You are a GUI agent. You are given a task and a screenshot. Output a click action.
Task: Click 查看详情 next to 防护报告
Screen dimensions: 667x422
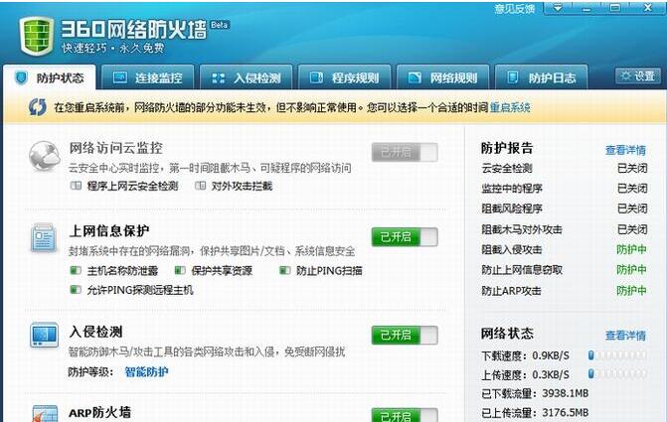click(625, 150)
